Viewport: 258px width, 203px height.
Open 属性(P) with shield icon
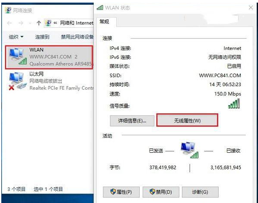(x=121, y=192)
